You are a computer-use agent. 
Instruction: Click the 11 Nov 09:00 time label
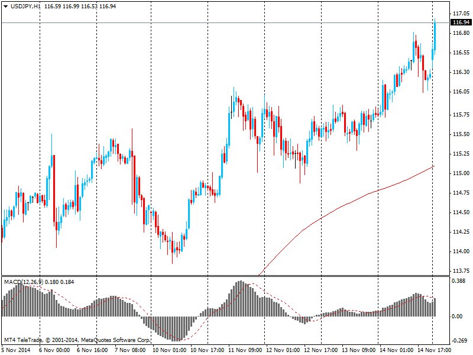pyautogui.click(x=245, y=350)
